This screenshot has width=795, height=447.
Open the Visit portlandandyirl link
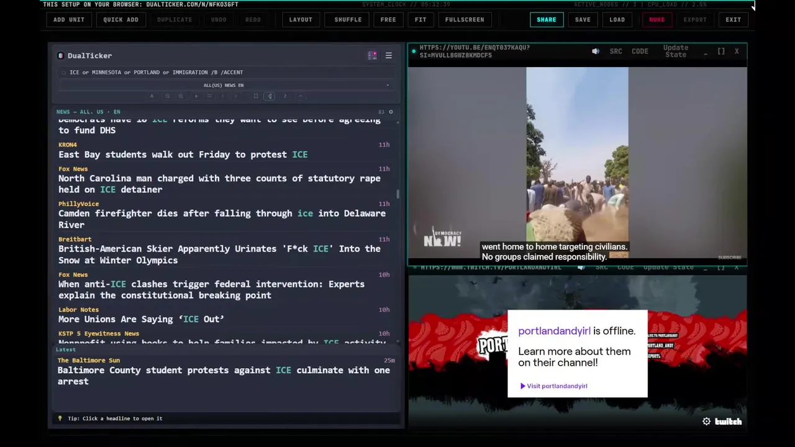tap(553, 386)
